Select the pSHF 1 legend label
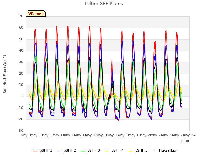Image resolution: width=209 pixels, height=157 pixels. [x=46, y=150]
